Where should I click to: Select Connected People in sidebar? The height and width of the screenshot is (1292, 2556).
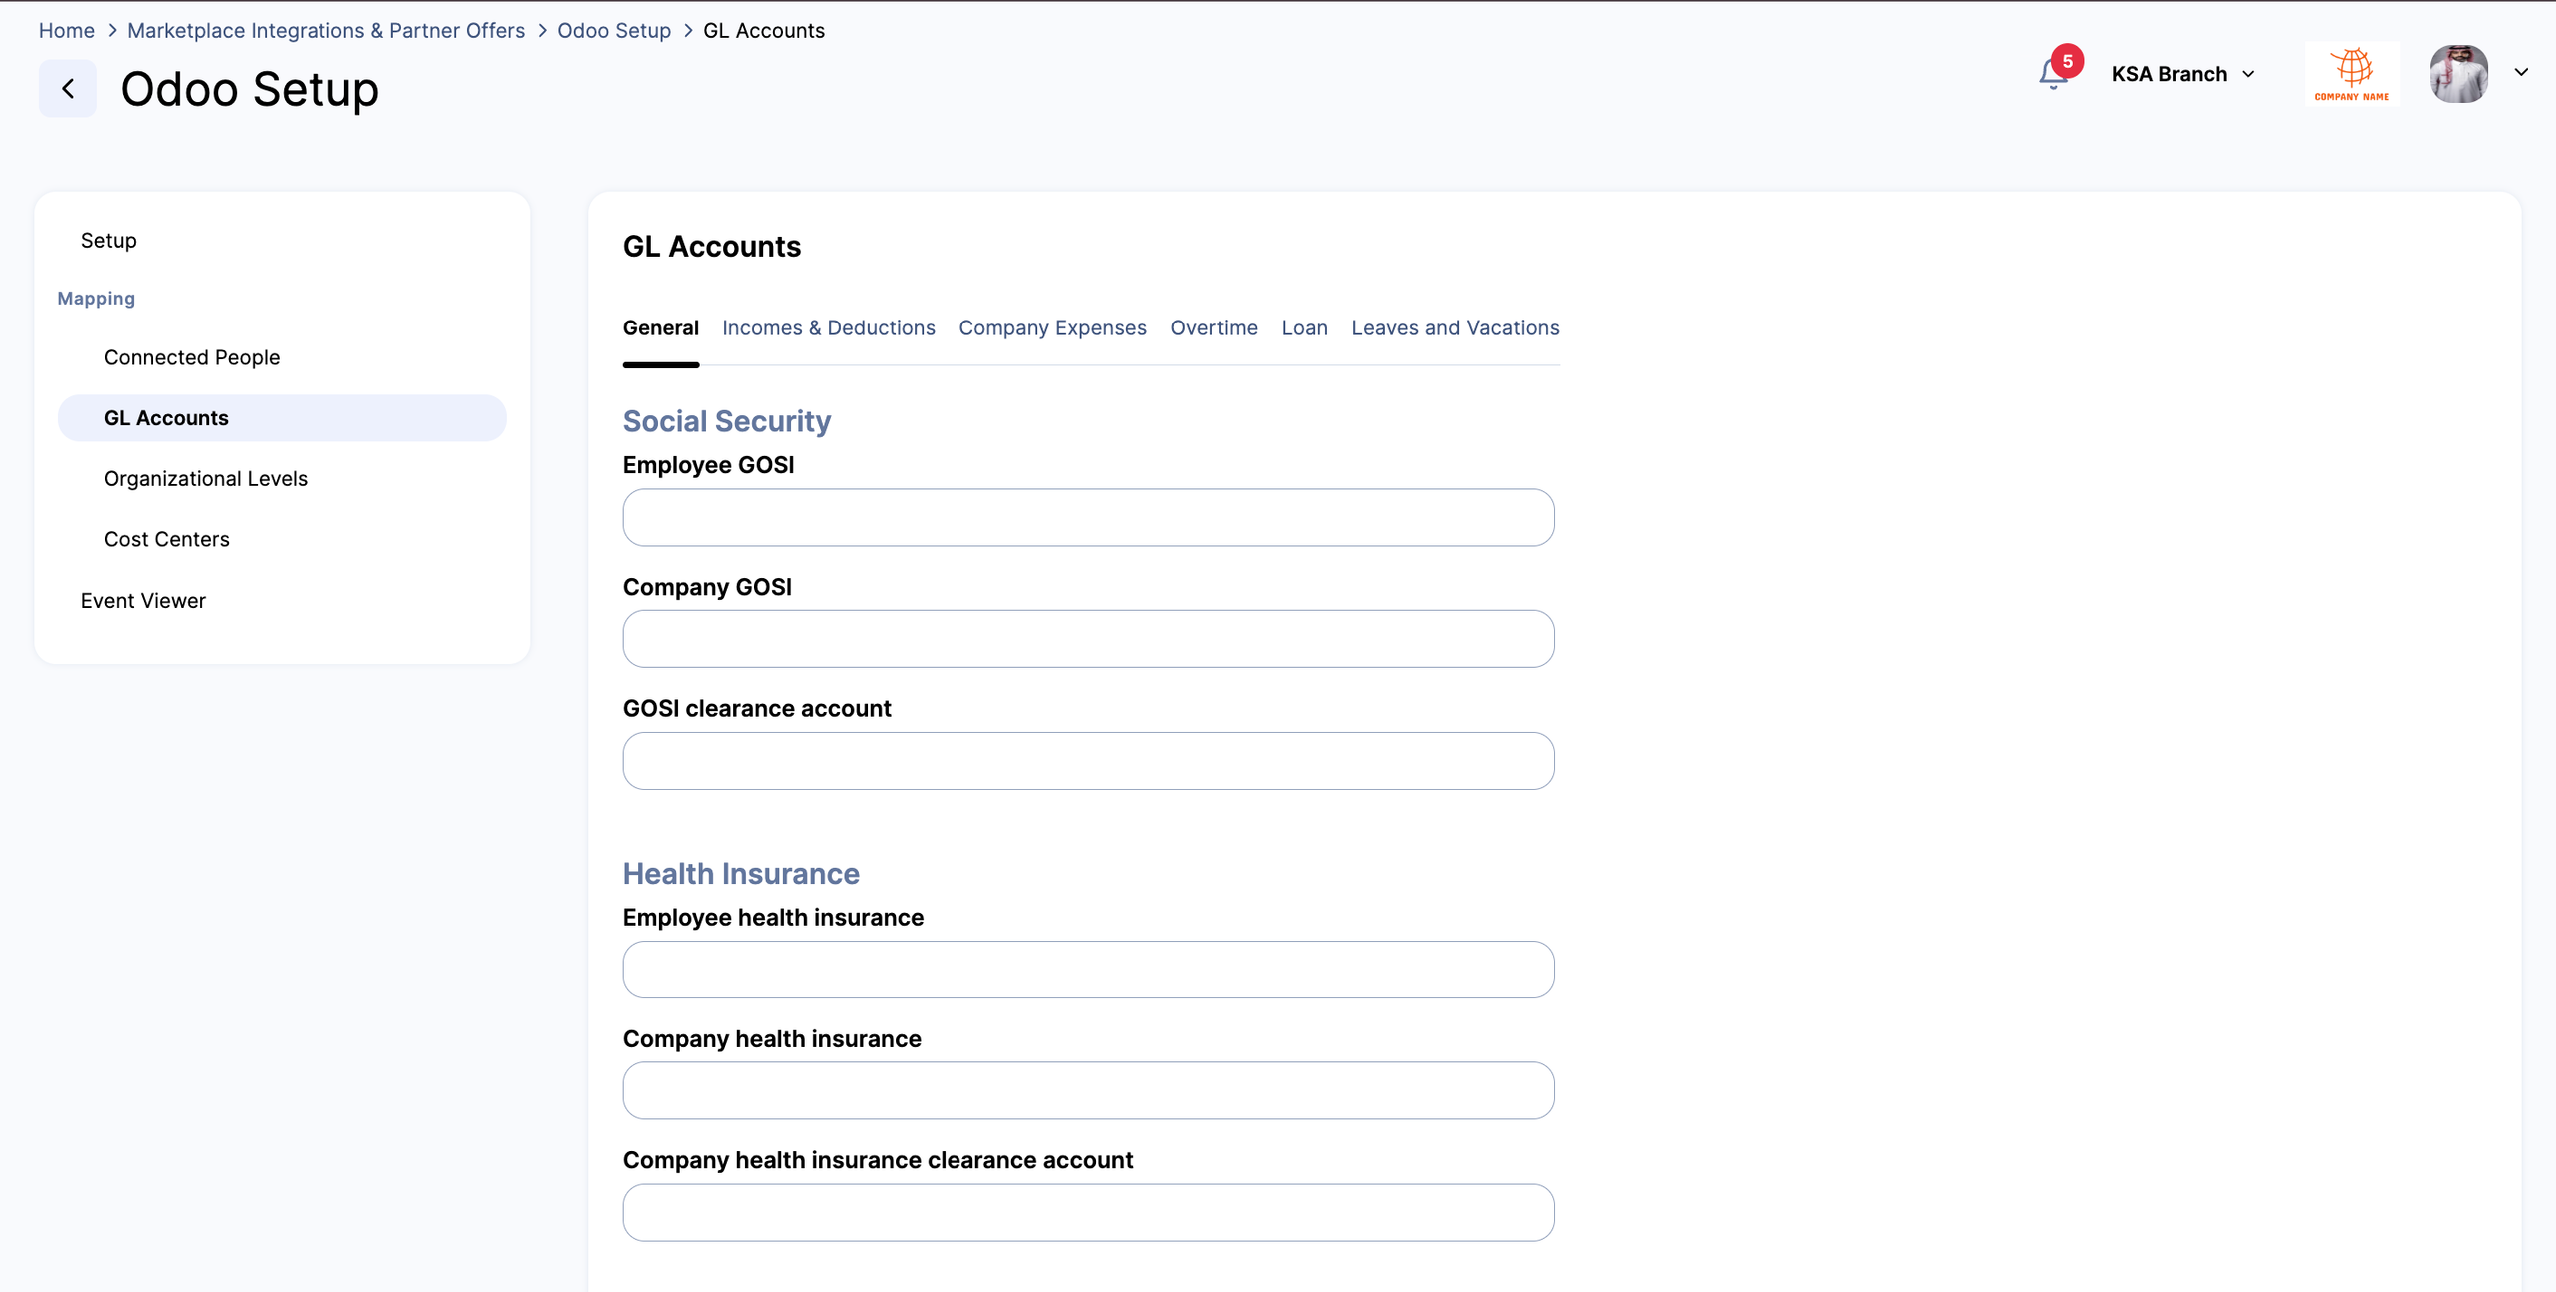tap(192, 357)
